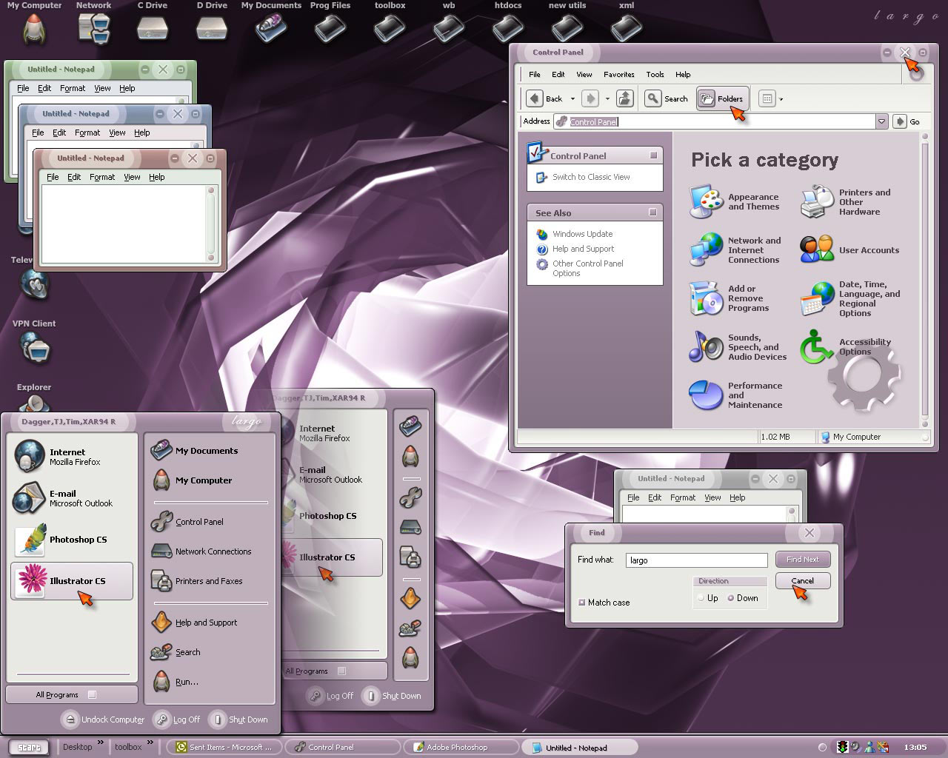The width and height of the screenshot is (948, 758).
Task: Open User Accounts category
Action: coord(849,250)
